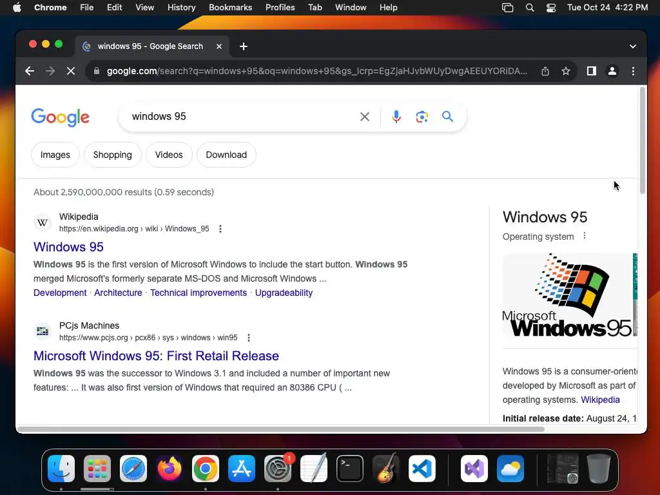Click the Wikipedia favicon of the first result

tap(43, 222)
